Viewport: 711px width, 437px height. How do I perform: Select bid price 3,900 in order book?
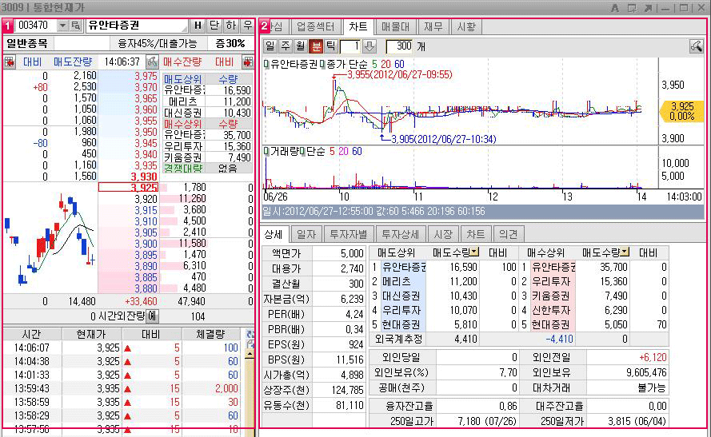tap(128, 244)
